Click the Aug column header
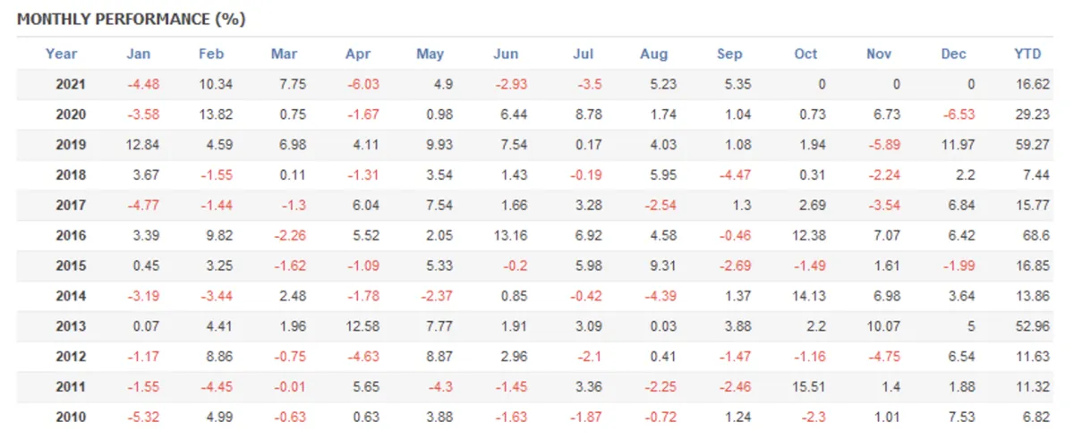 [653, 55]
